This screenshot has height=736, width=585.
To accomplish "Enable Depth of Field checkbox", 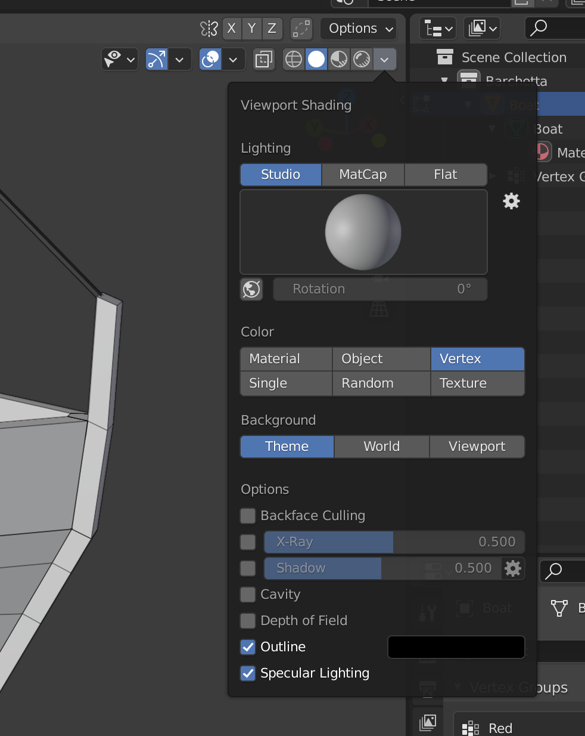I will [248, 620].
